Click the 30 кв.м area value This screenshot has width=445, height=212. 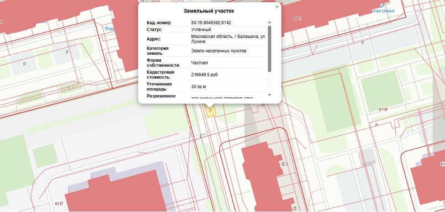click(x=199, y=86)
